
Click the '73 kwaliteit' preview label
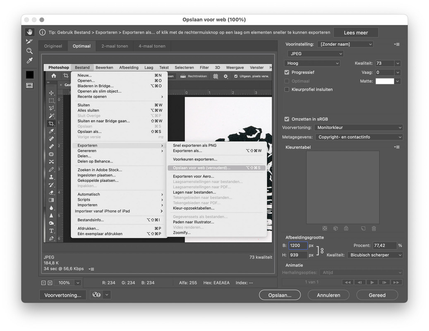261,257
